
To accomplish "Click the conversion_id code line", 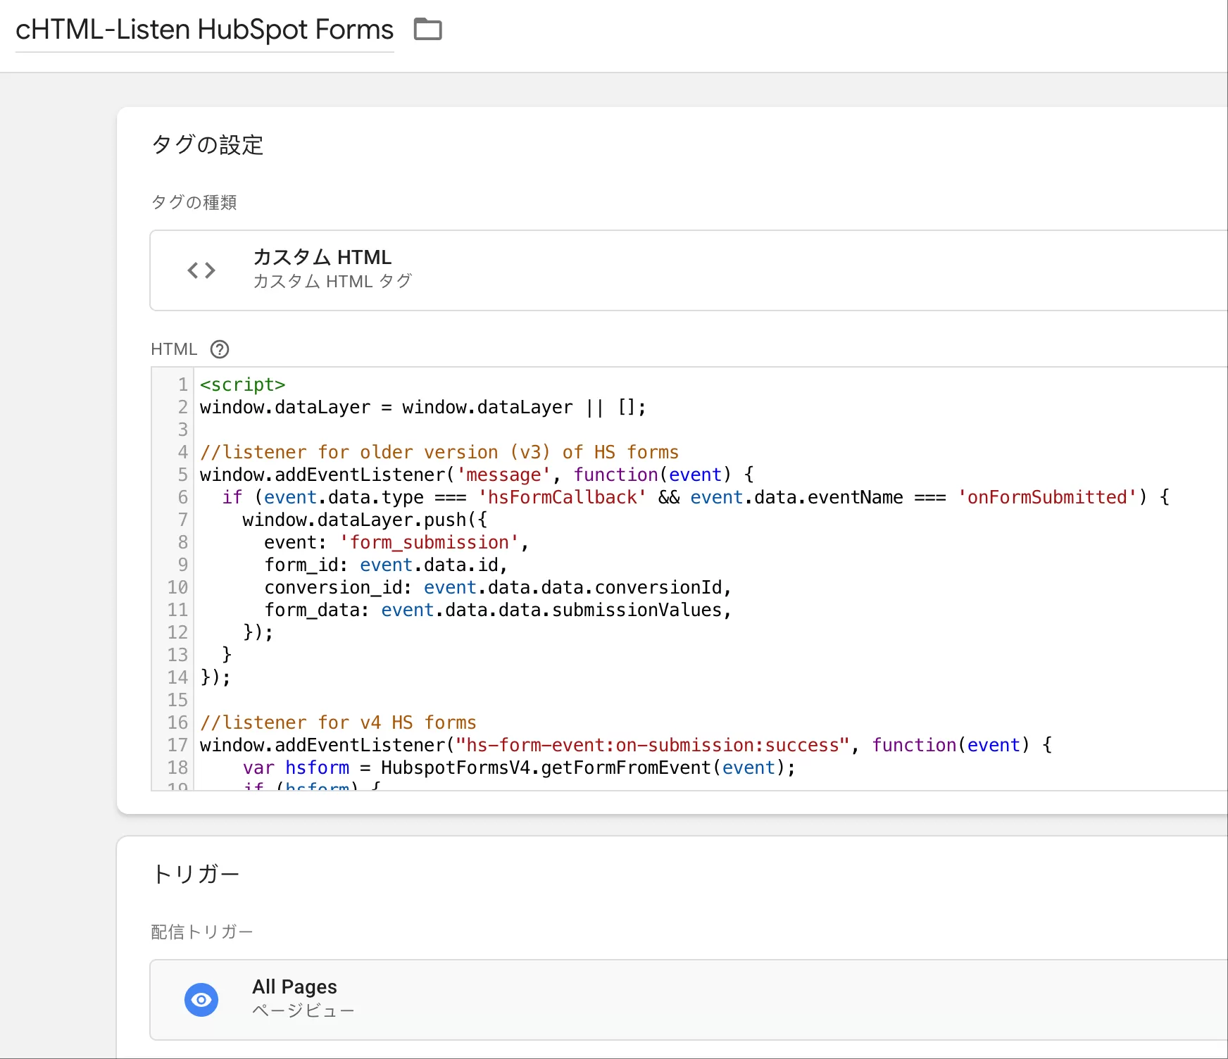I will click(x=498, y=587).
